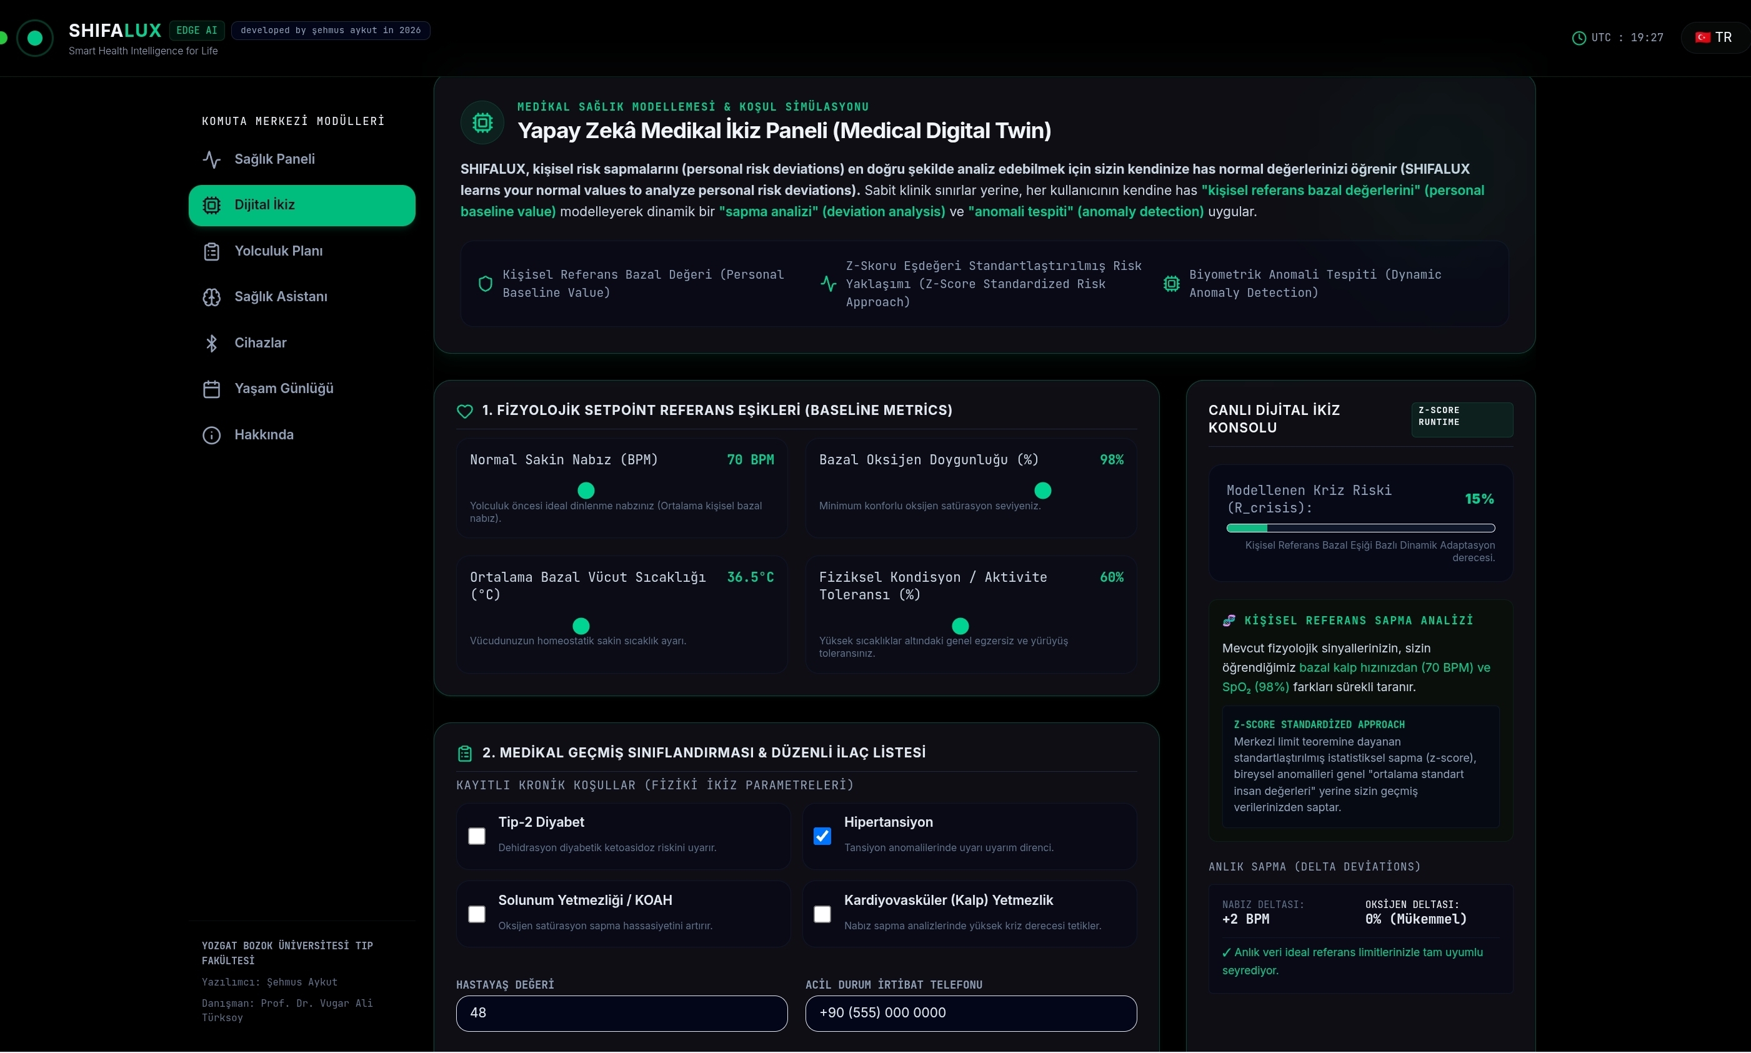
Task: Click the 'UTC : 19:27' time text
Action: (1627, 37)
